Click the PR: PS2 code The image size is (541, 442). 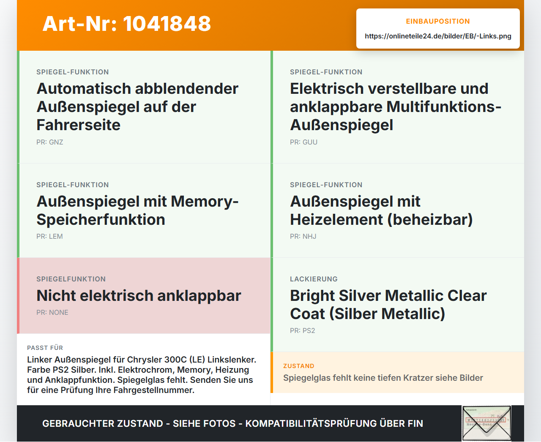pos(303,331)
